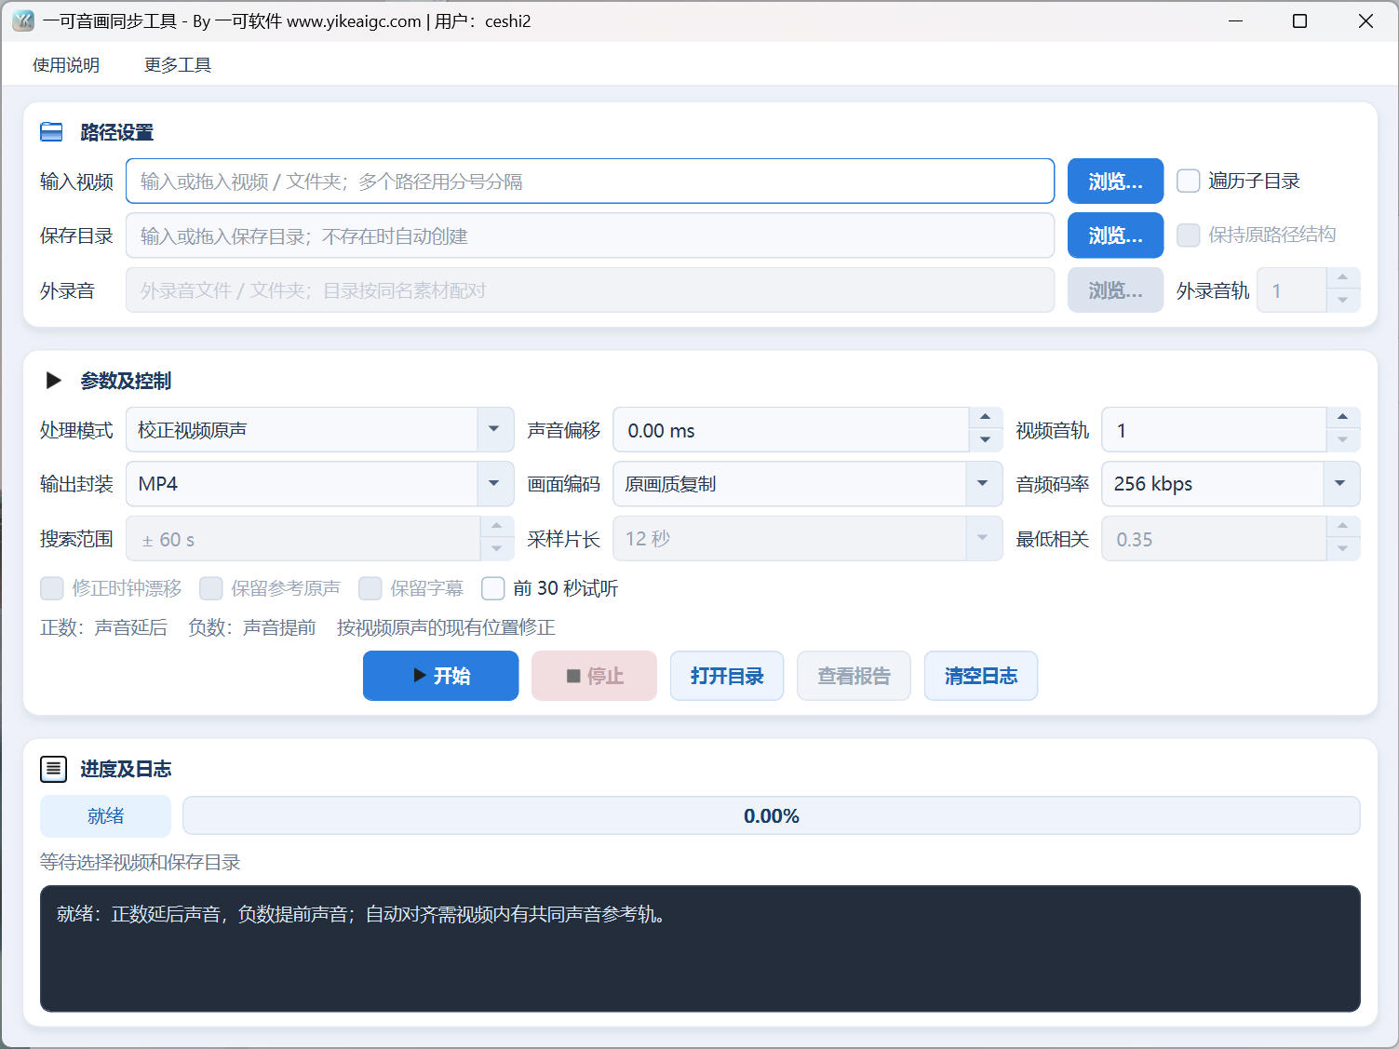Click the 最低相关 0.35 field
Viewport: 1399px width, 1049px height.
pyautogui.click(x=1214, y=539)
